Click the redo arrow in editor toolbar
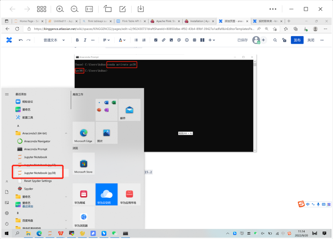 tap(28, 40)
